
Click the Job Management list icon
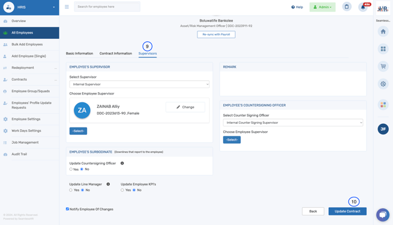(5, 142)
